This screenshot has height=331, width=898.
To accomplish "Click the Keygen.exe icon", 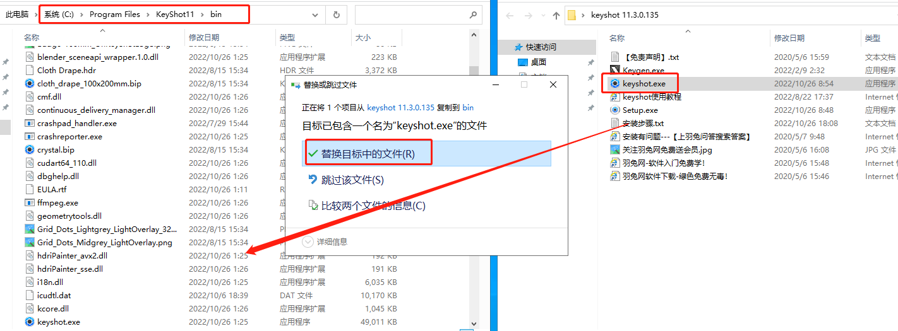I will (x=615, y=70).
